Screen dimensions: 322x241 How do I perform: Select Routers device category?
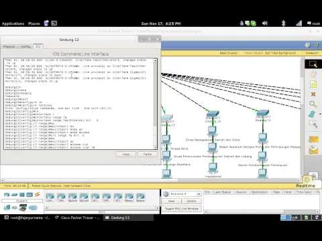click(7, 195)
